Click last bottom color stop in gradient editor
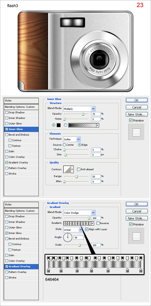Screen dimensions: 151x306 click(141, 271)
